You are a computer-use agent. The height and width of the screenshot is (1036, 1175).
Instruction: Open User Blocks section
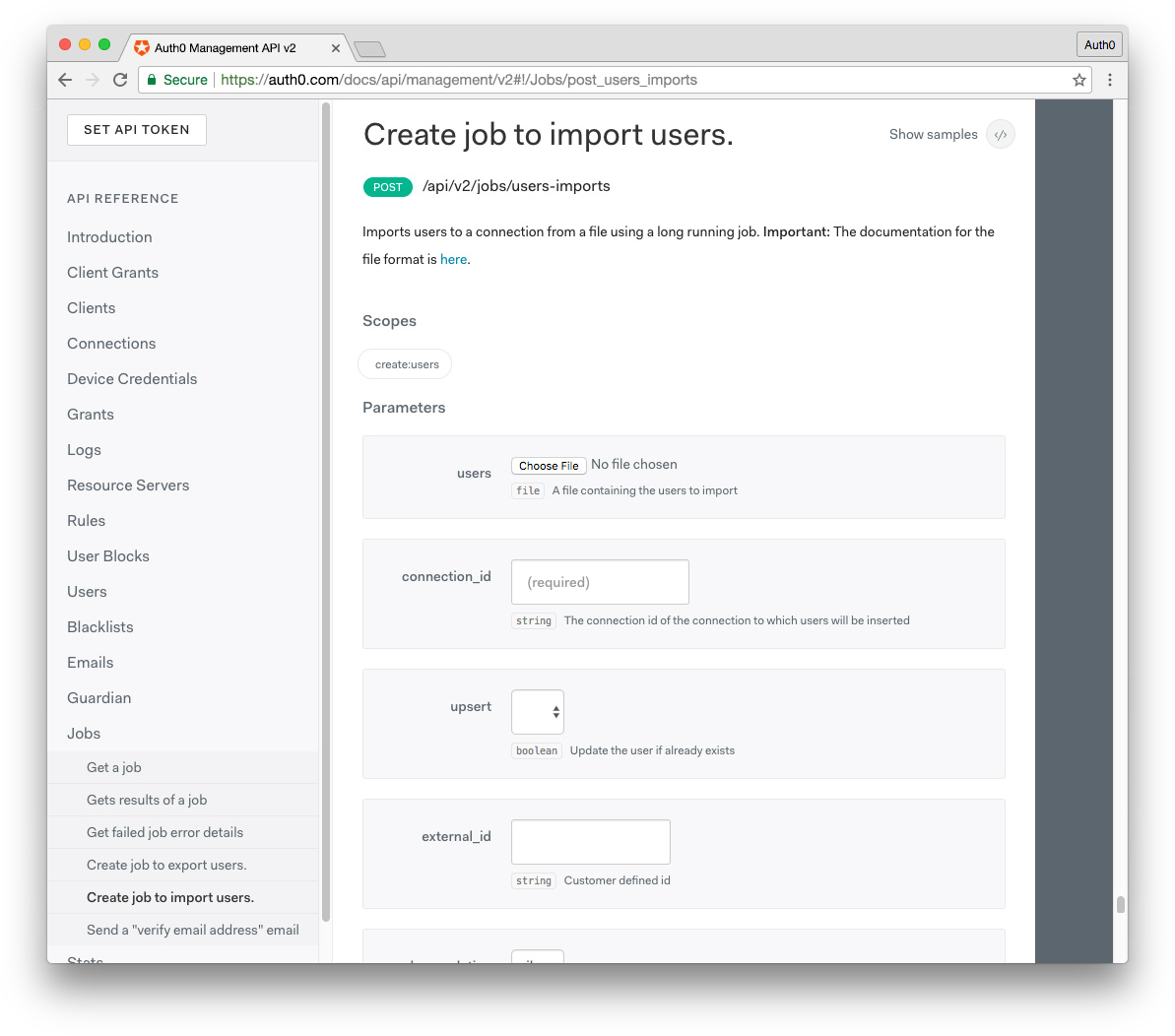coord(108,556)
